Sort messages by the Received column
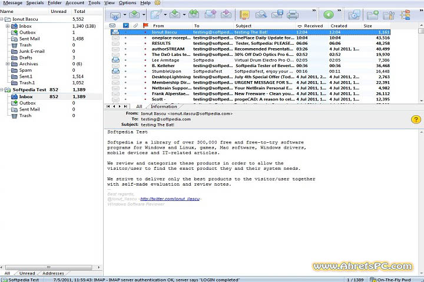The height and width of the screenshot is (282, 424). pos(312,26)
